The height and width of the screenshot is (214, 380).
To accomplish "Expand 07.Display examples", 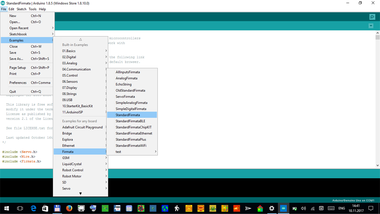I will [x=80, y=87].
